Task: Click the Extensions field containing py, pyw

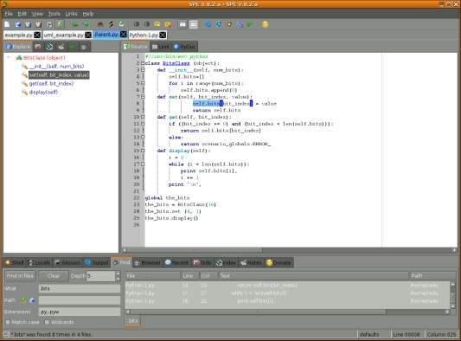Action: pyautogui.click(x=80, y=312)
